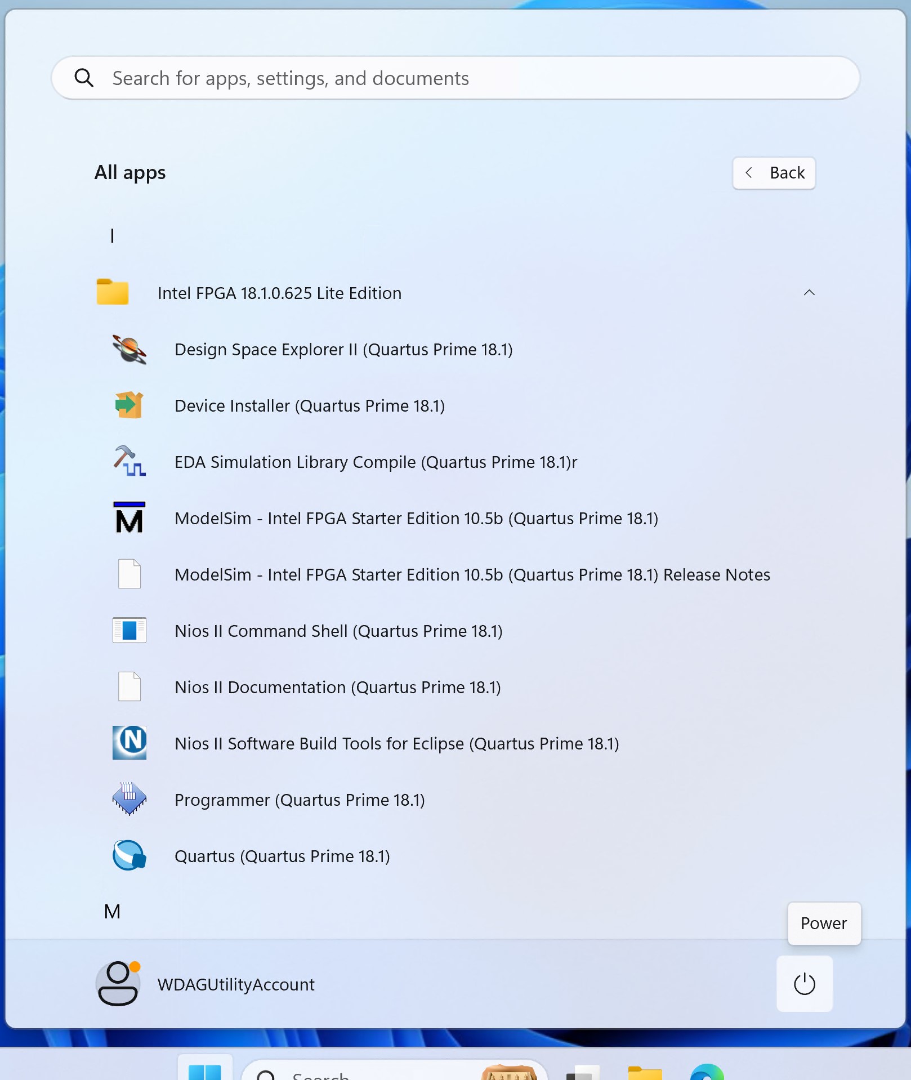The image size is (911, 1080).
Task: Click the taskbar Search box
Action: [394, 1070]
